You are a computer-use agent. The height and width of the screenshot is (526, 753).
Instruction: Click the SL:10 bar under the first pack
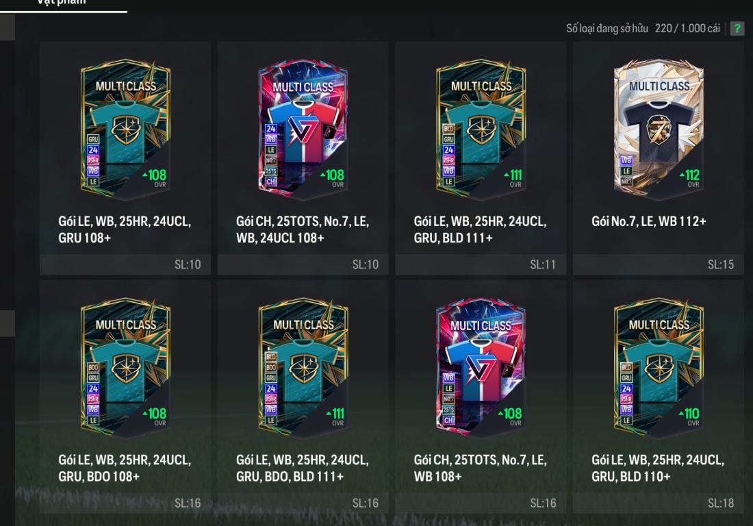pos(125,264)
